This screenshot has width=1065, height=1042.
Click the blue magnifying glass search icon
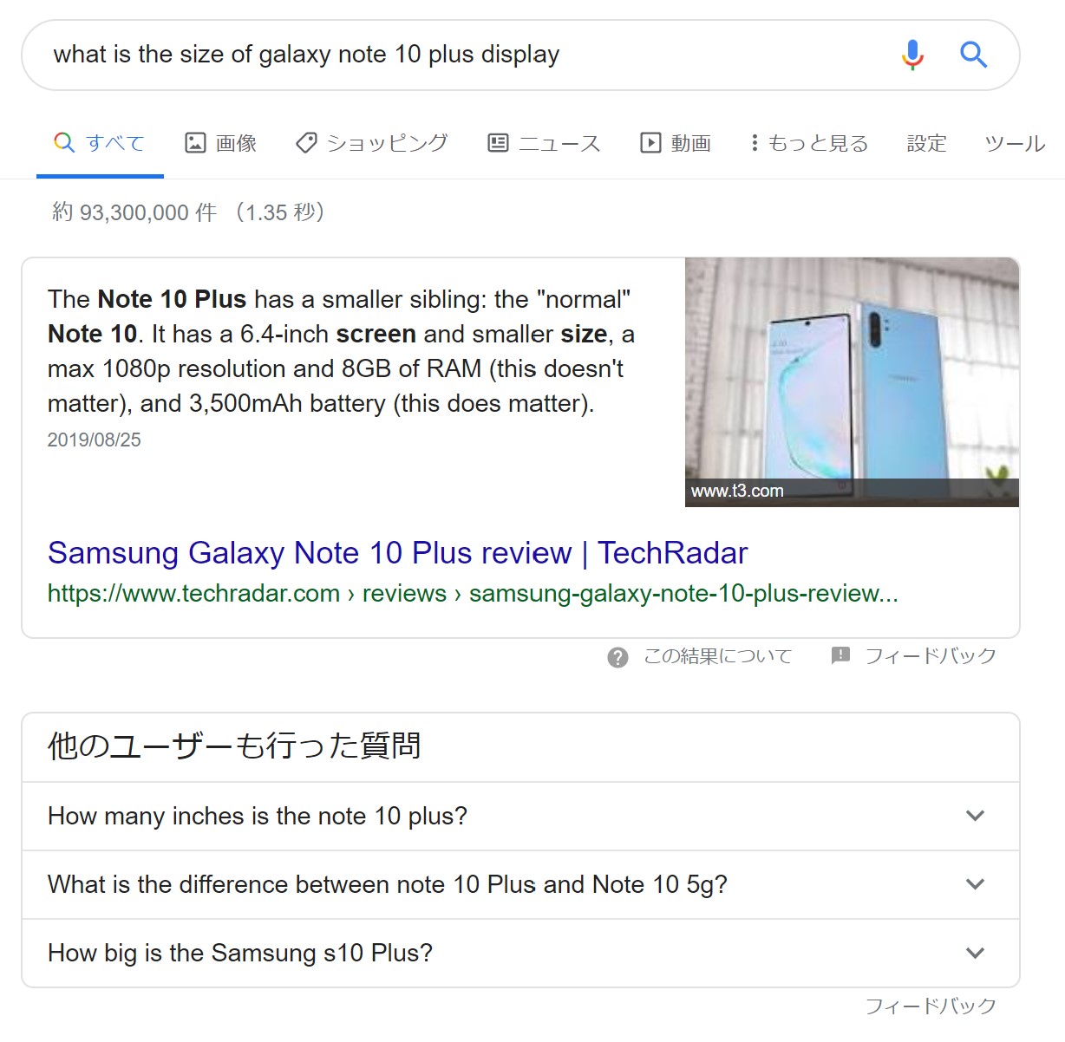click(x=973, y=55)
